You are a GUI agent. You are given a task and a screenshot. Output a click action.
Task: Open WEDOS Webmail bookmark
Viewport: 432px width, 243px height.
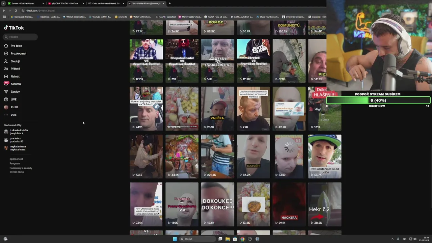click(74, 17)
